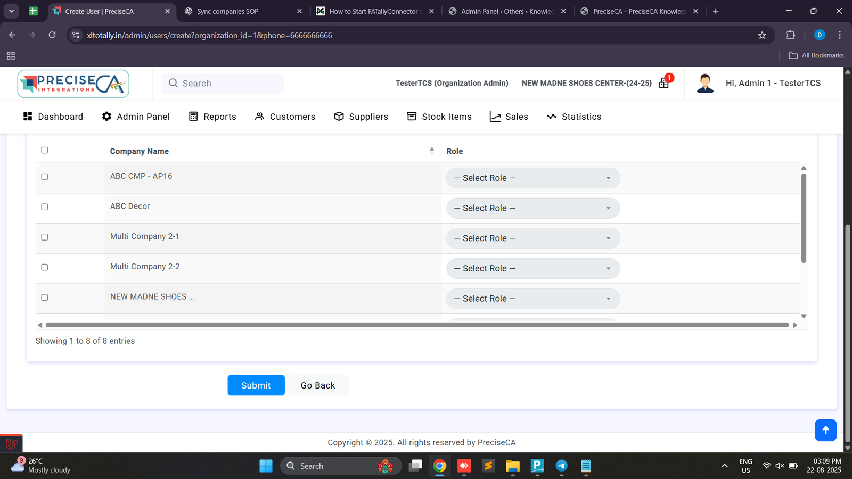Click the red Laravel debug icon
Screen dimensions: 852x479
point(11,443)
